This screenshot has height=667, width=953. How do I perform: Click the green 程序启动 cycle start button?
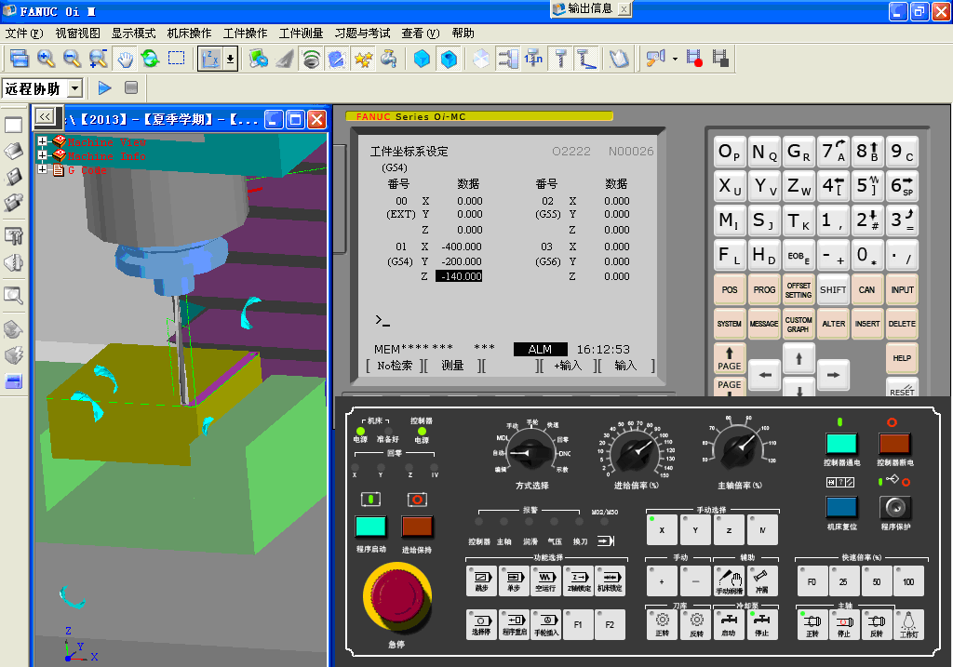(x=370, y=527)
